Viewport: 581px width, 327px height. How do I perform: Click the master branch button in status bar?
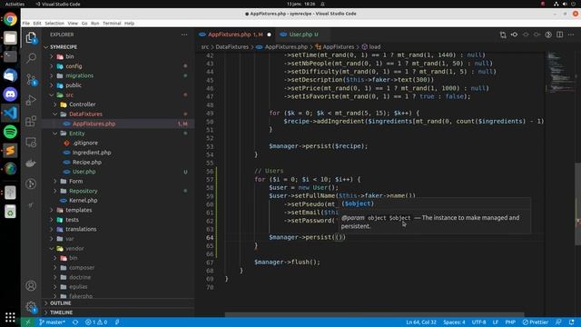53,322
